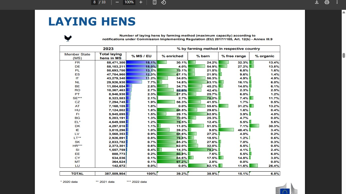
Task: Click the scroll up arrow
Action: 344,12
